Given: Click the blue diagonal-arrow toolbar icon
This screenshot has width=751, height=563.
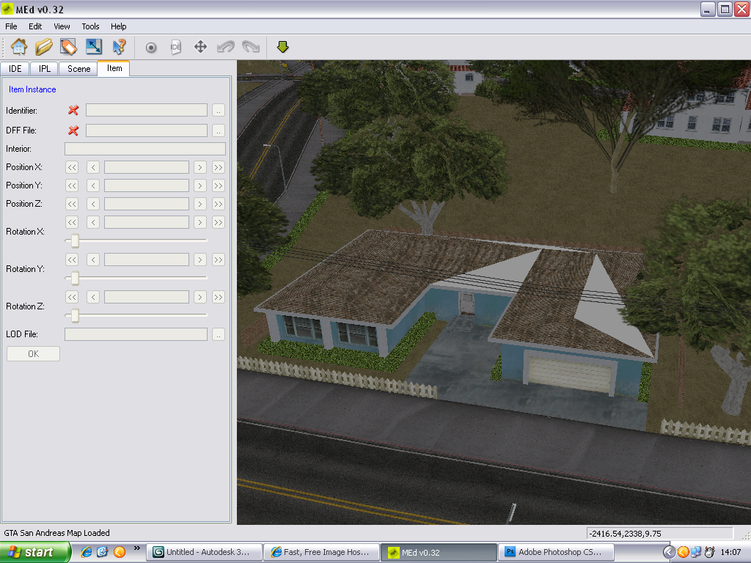Looking at the screenshot, I should (94, 47).
